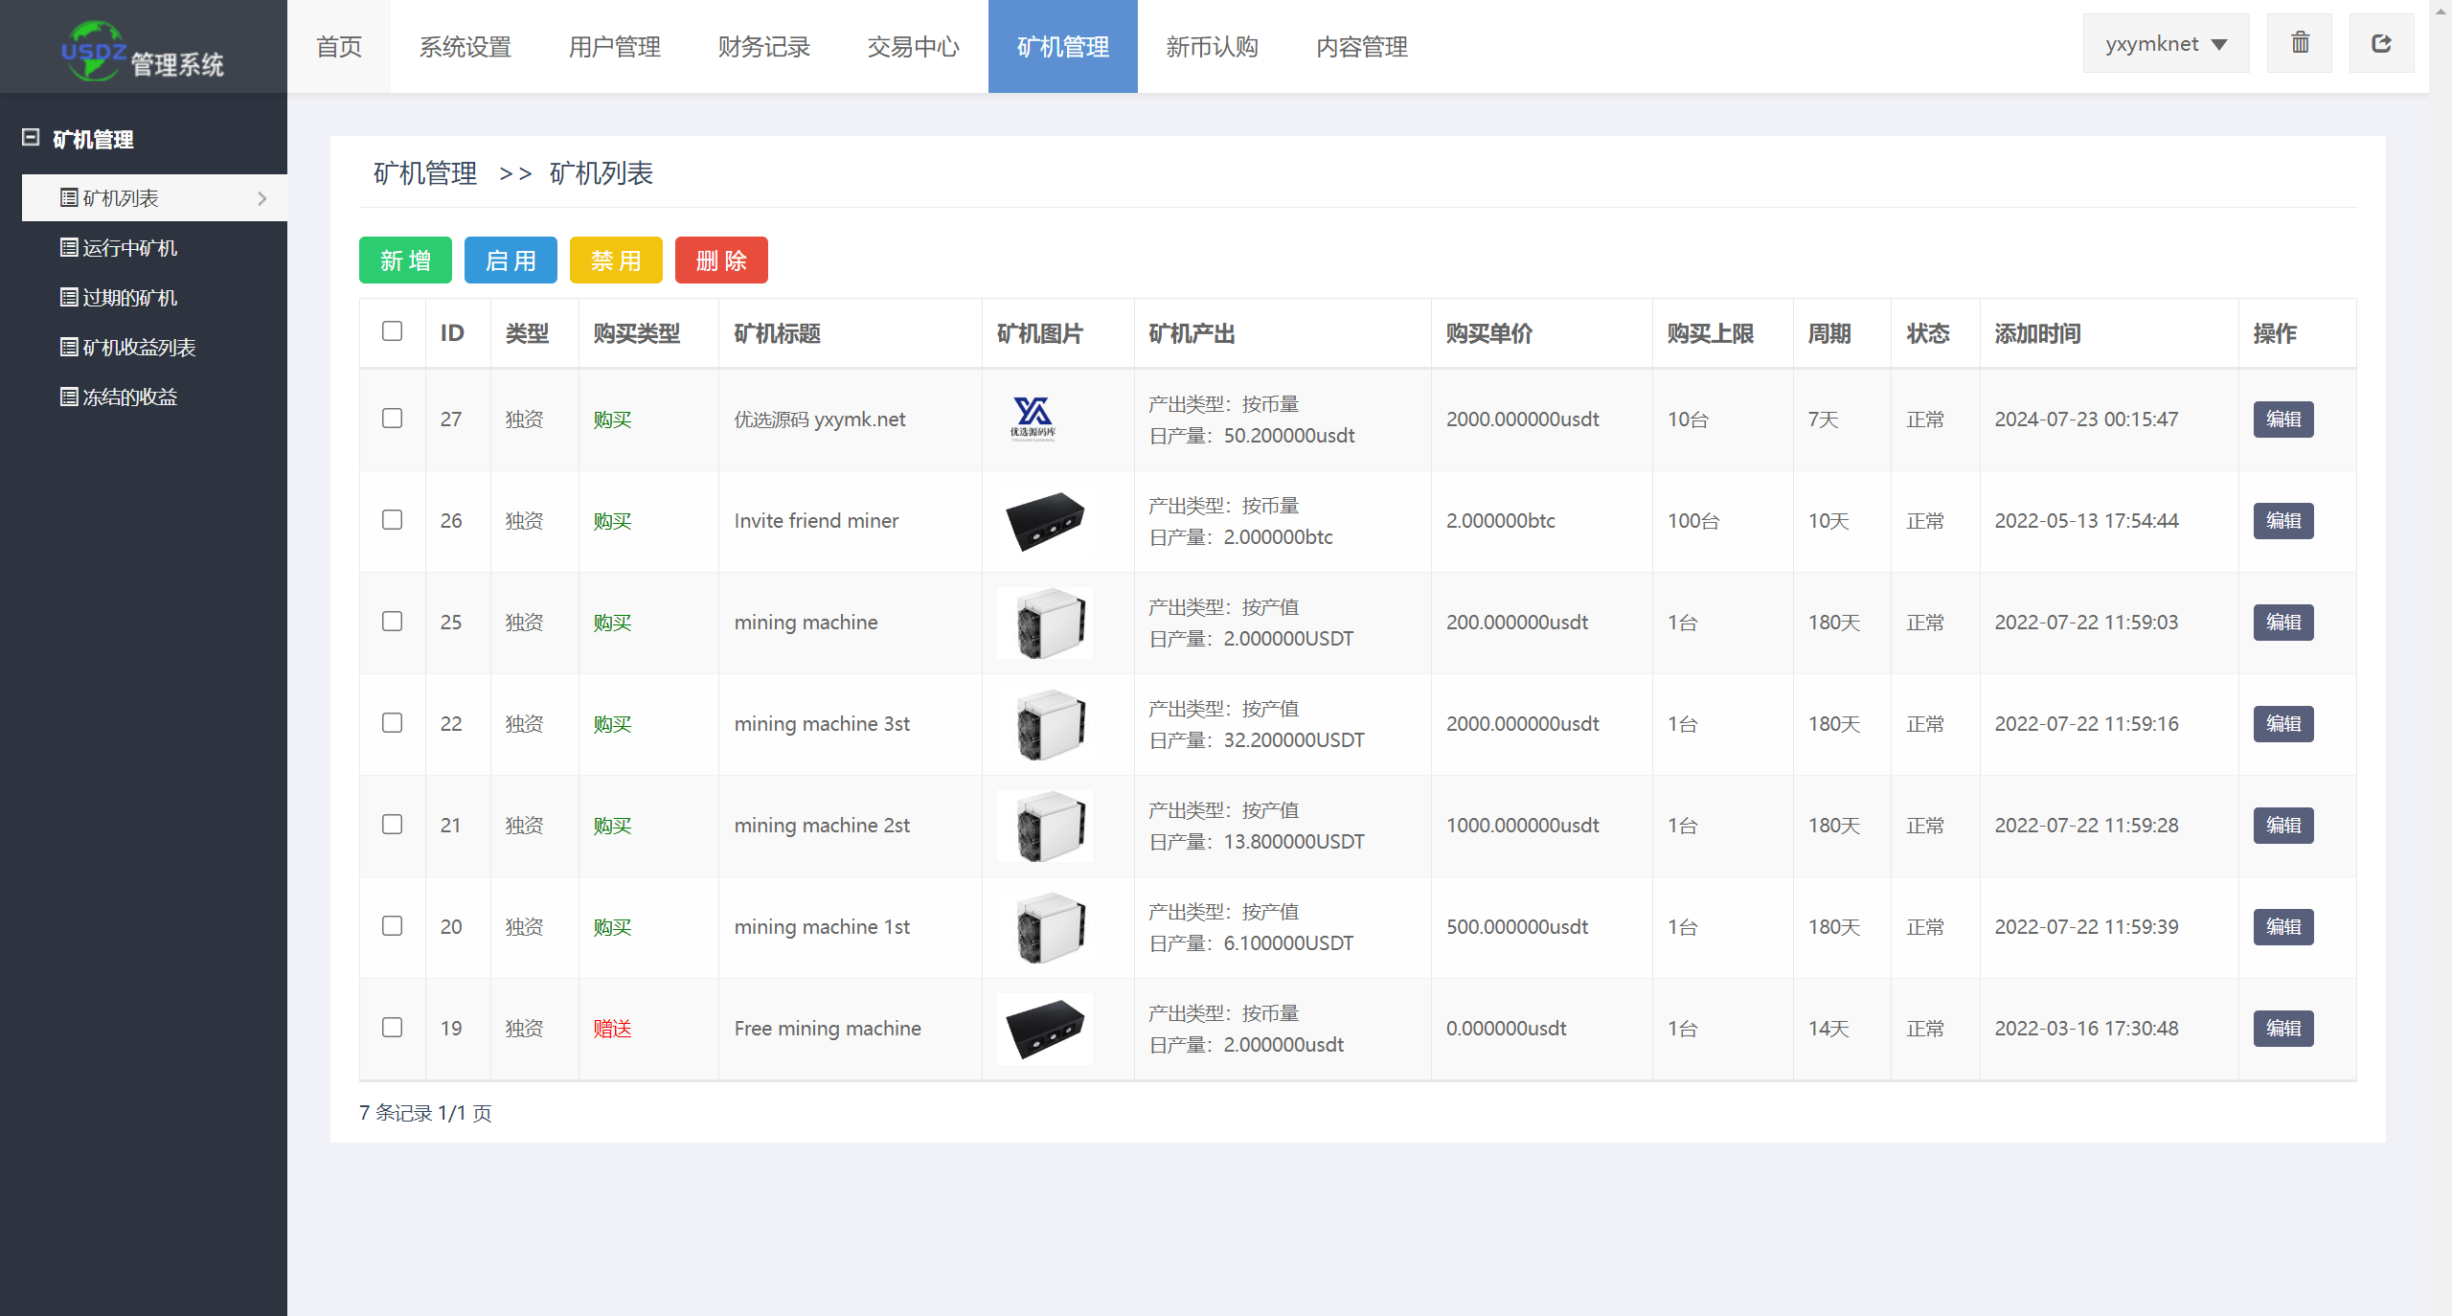Open miner image for Invite friend miner
The width and height of the screenshot is (2452, 1316).
pyautogui.click(x=1045, y=520)
